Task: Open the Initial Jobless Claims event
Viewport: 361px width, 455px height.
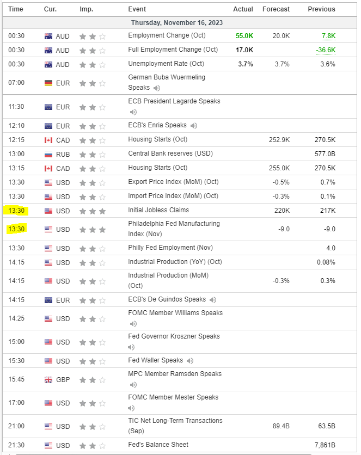Action: [x=158, y=210]
